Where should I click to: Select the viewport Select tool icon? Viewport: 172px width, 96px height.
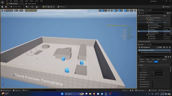click(x=100, y=11)
